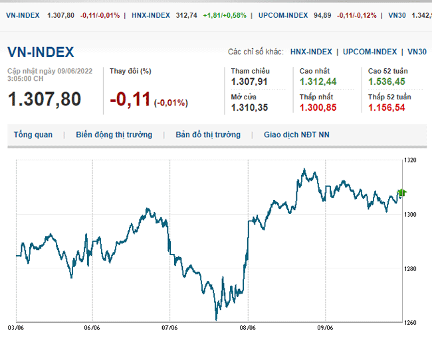Switch to the Tổng quan tab
432x340 pixels.
click(33, 135)
